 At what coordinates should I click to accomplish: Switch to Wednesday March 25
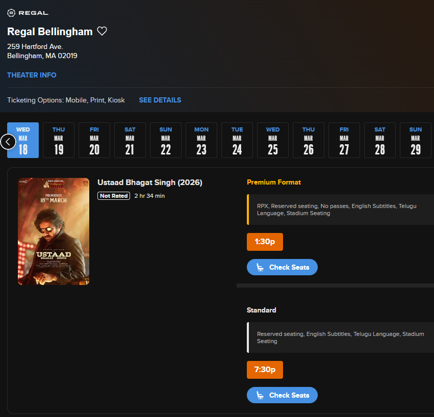(x=272, y=140)
